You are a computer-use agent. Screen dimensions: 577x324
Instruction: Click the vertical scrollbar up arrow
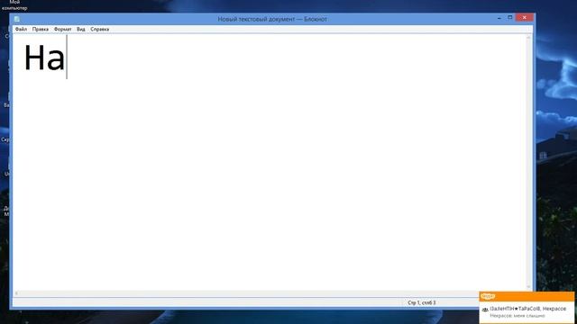click(x=529, y=38)
